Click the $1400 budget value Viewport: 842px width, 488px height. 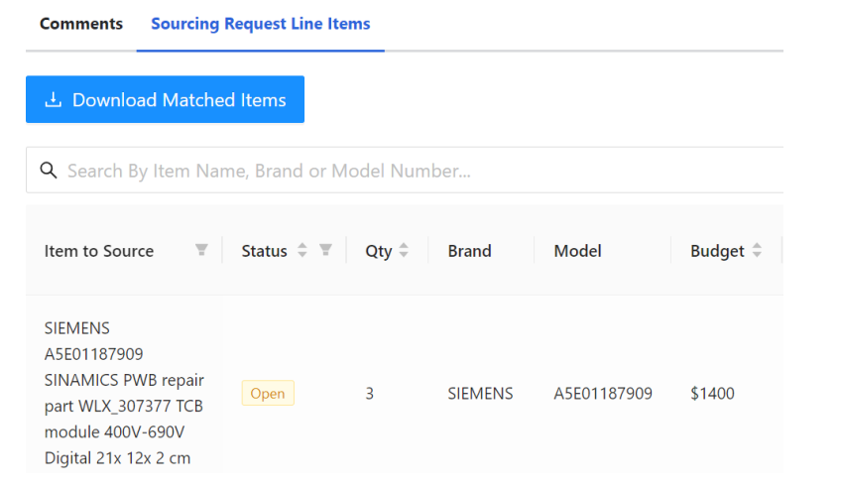712,393
